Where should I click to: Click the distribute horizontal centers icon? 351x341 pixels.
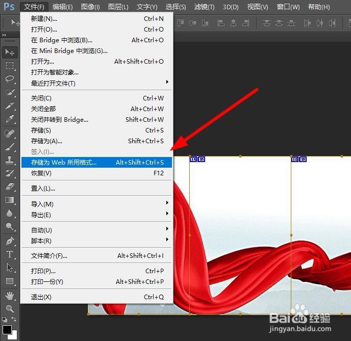click(320, 23)
